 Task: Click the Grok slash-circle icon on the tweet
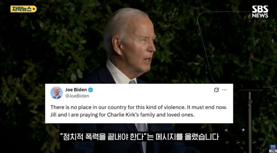[x=216, y=90]
